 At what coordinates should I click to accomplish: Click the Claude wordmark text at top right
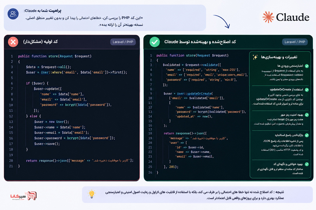(x=292, y=17)
